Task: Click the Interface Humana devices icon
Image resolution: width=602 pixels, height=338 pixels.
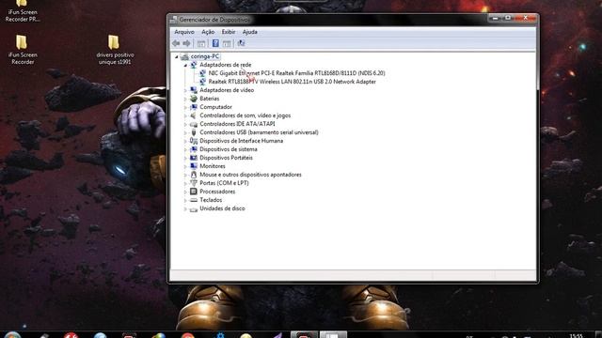Action: (194, 141)
